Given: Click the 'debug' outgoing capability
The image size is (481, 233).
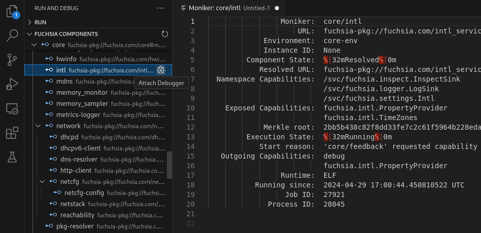Looking at the screenshot, I should (x=334, y=156).
